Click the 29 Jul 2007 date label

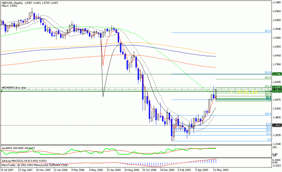click(x=7, y=170)
